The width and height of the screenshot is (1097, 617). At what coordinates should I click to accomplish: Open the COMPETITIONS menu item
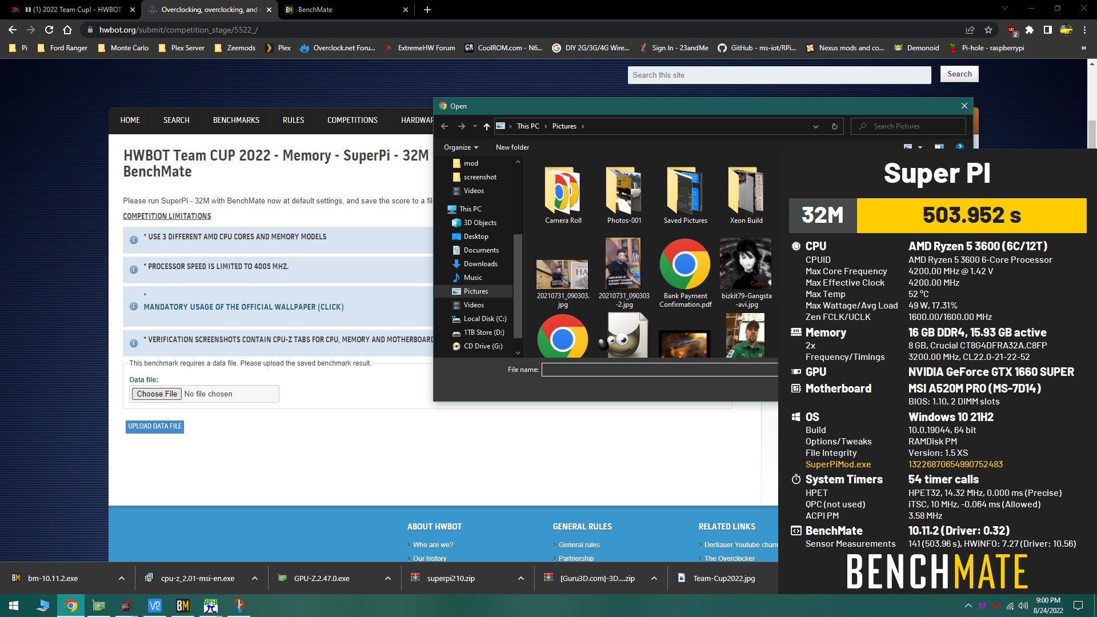point(353,121)
